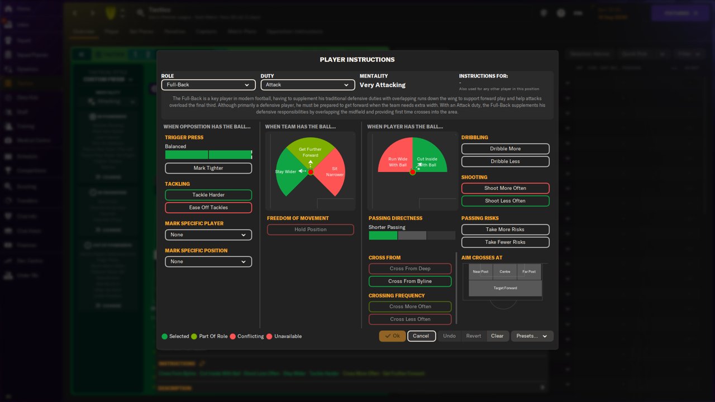The image size is (715, 402).
Task: Click the Cancel button
Action: click(x=421, y=336)
